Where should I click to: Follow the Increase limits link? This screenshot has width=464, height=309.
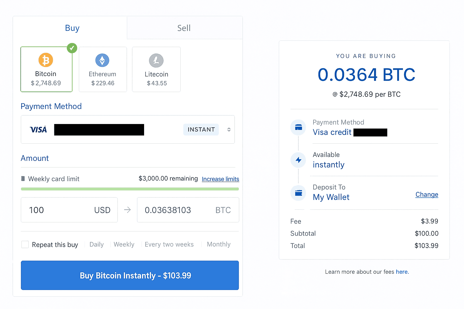point(221,179)
